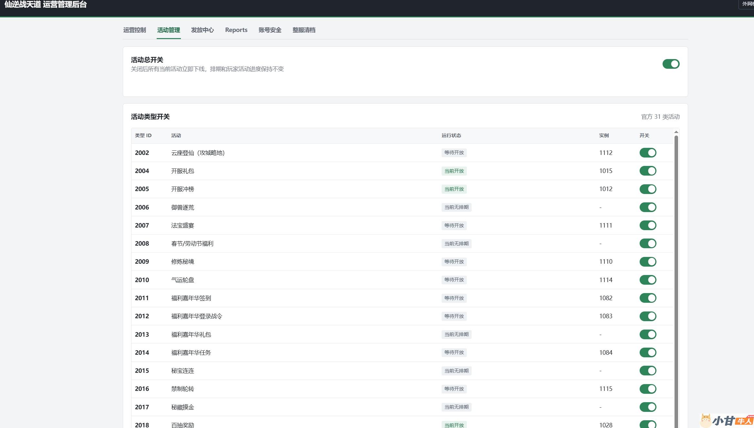754x428 pixels.
Task: Click the table scrollbar up arrow
Action: [676, 132]
